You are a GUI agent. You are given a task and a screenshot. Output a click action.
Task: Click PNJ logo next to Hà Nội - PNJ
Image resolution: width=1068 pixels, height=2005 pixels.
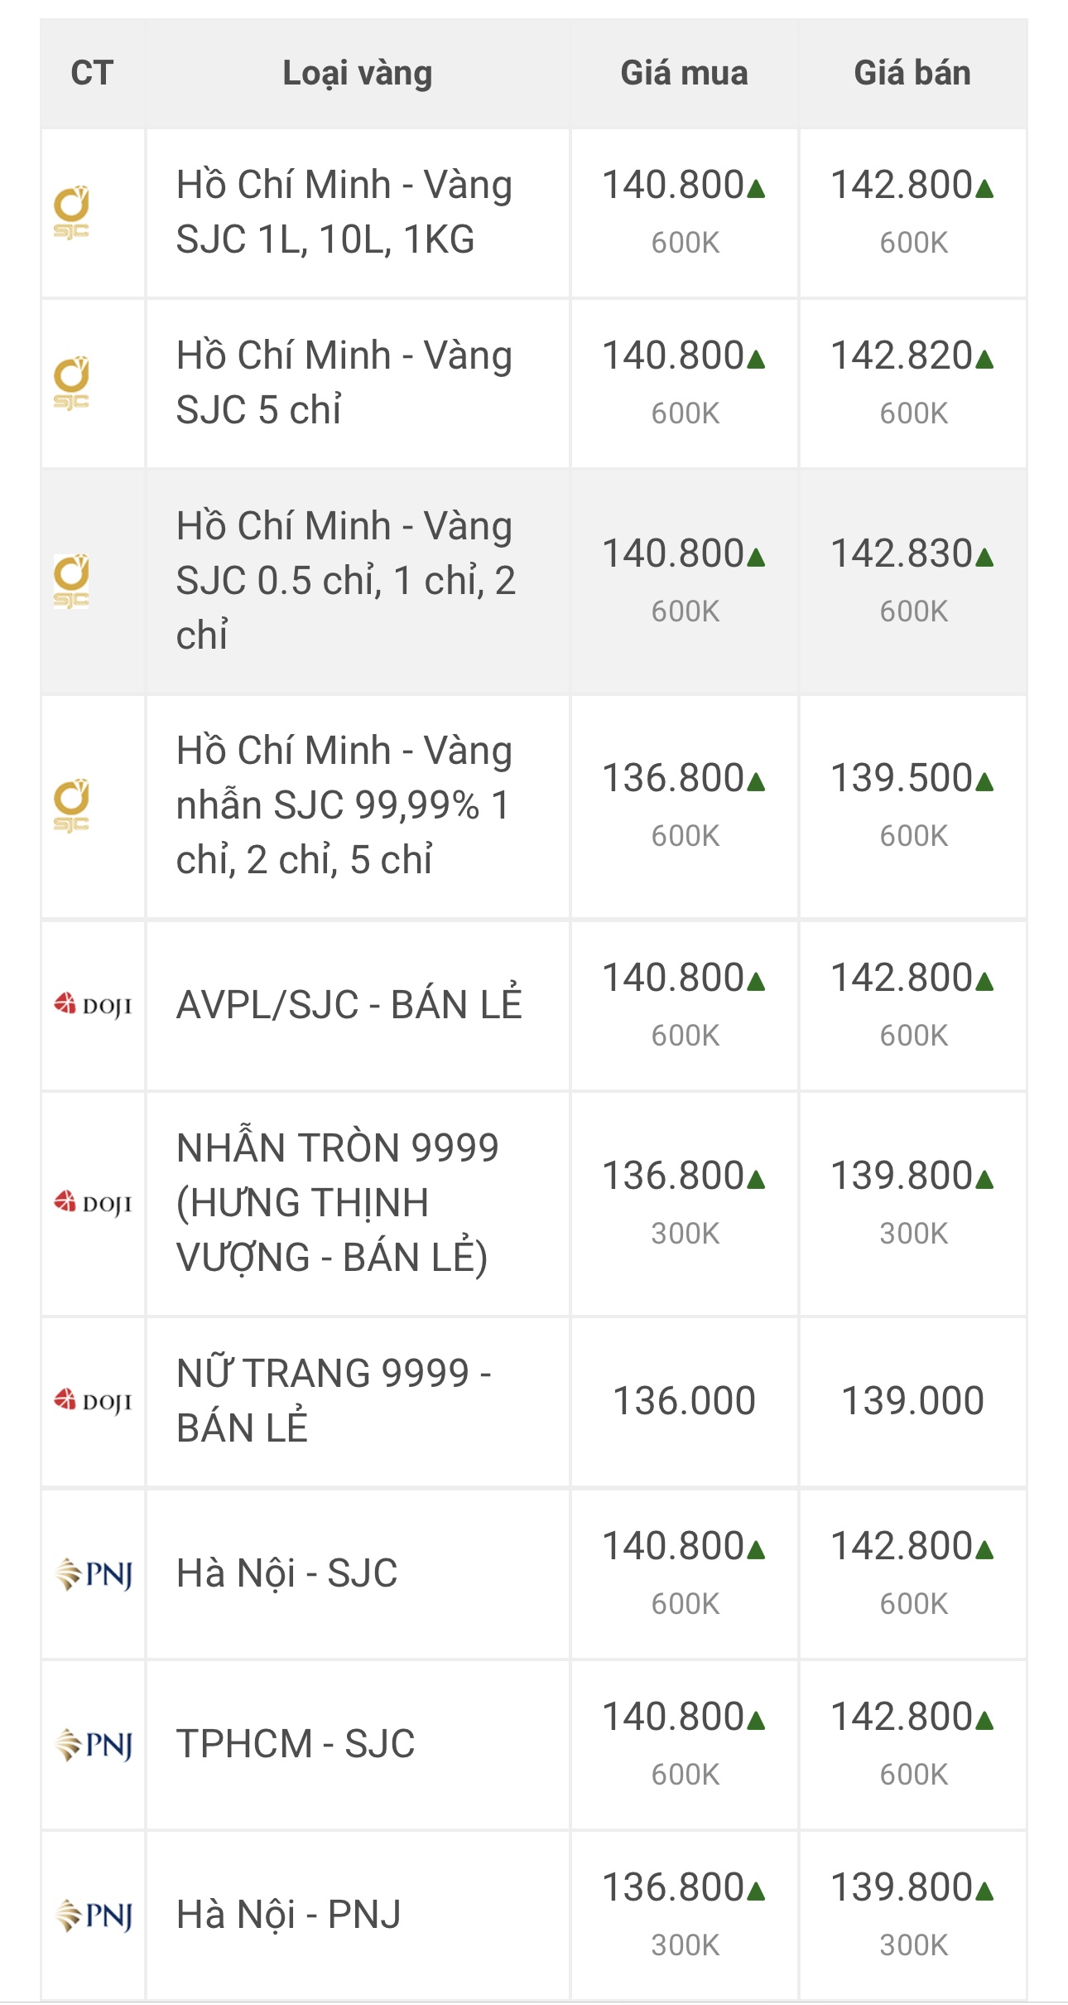[x=93, y=1915]
